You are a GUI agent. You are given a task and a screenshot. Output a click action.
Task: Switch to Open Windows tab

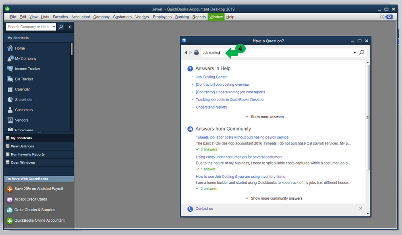pos(39,163)
